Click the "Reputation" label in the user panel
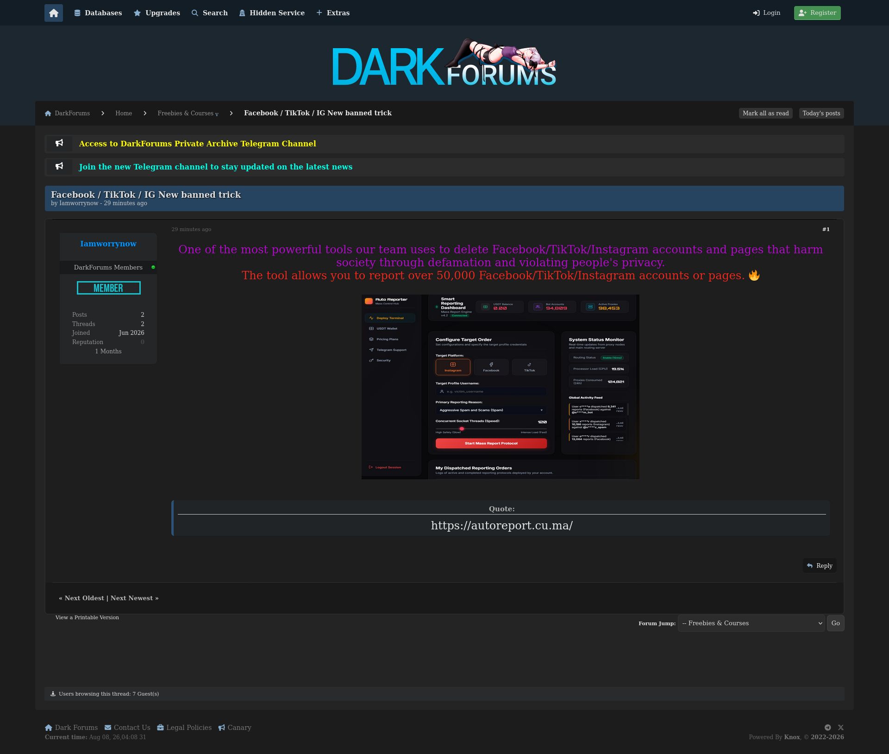889x754 pixels. pyautogui.click(x=88, y=342)
